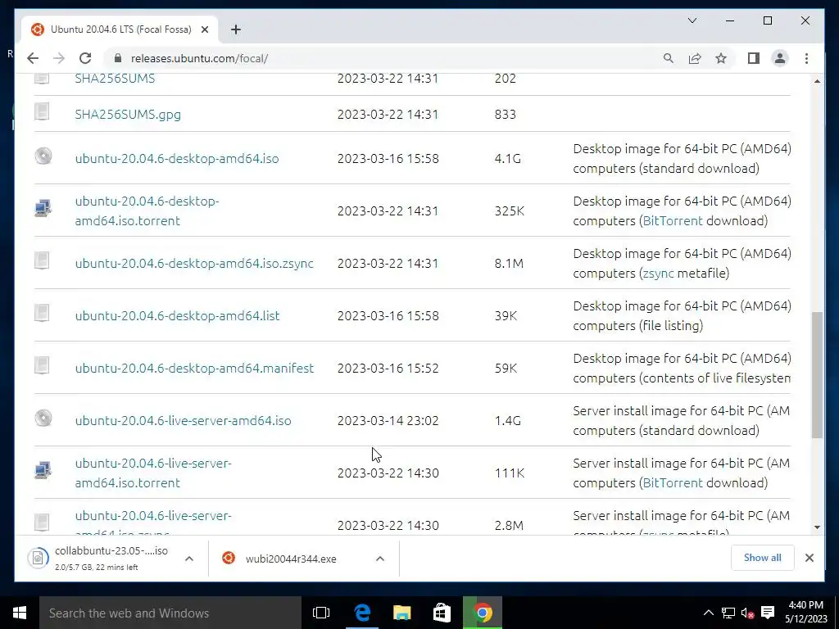The height and width of the screenshot is (629, 839).
Task: Open the Chrome side panel
Action: click(x=754, y=58)
